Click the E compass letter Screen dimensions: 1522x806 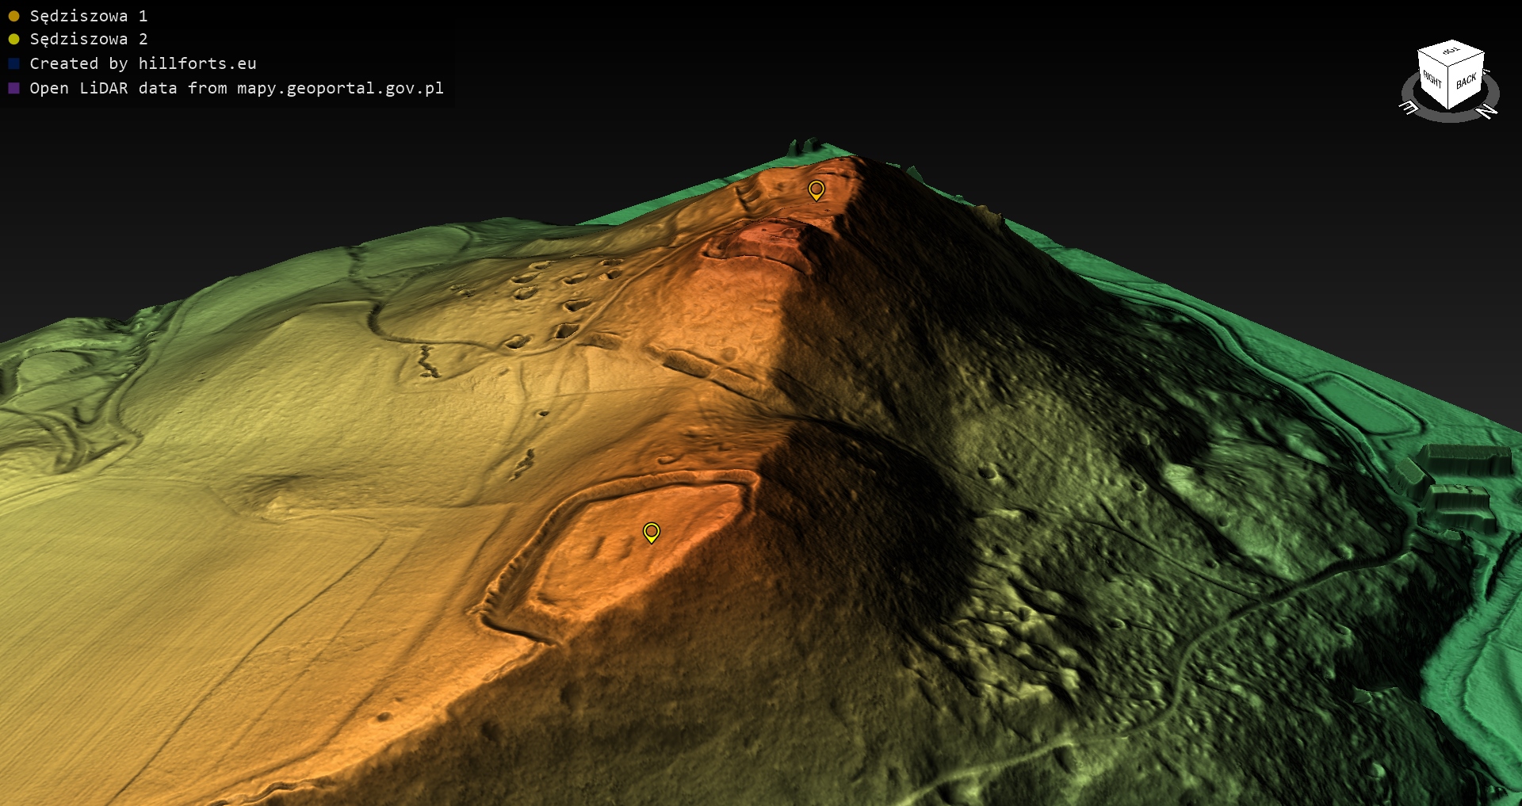coord(1409,107)
